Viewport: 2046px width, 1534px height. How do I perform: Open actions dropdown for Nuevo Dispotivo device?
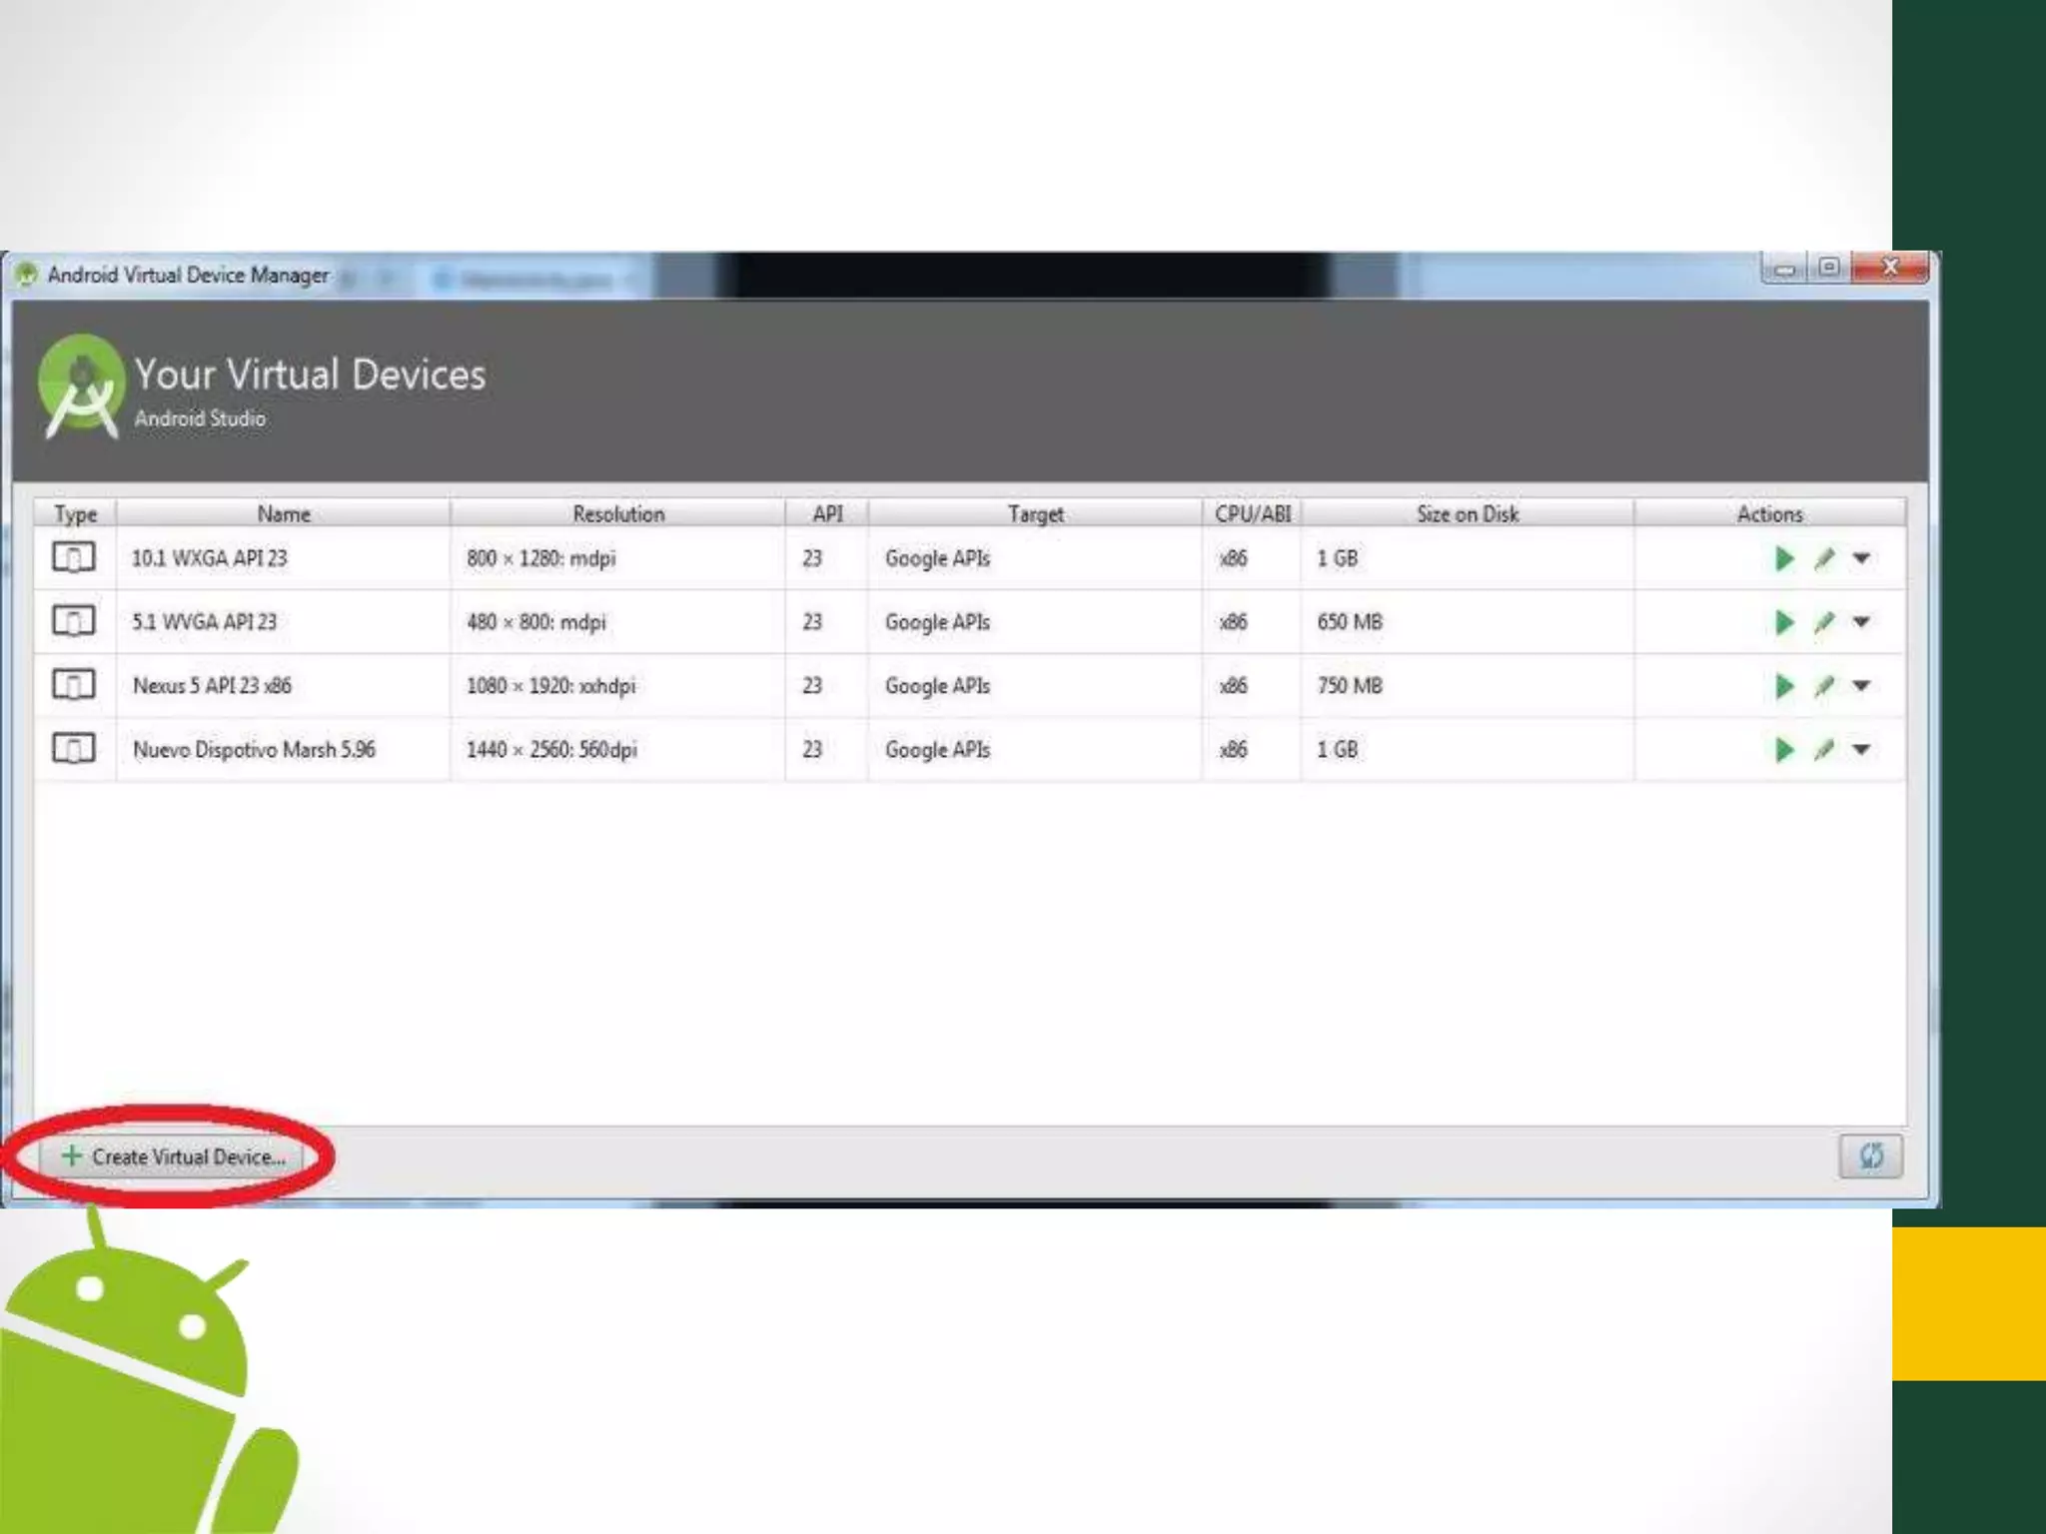click(1861, 750)
